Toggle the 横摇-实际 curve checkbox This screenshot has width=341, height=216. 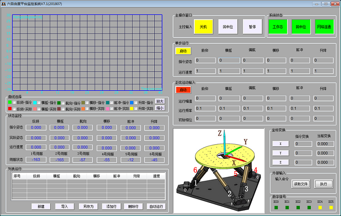click(39, 109)
